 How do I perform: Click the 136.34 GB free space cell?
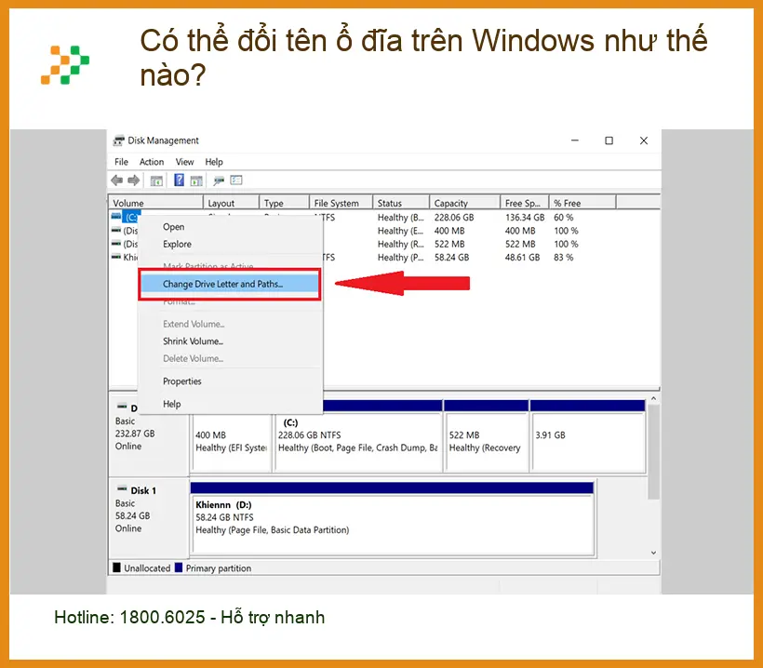525,218
